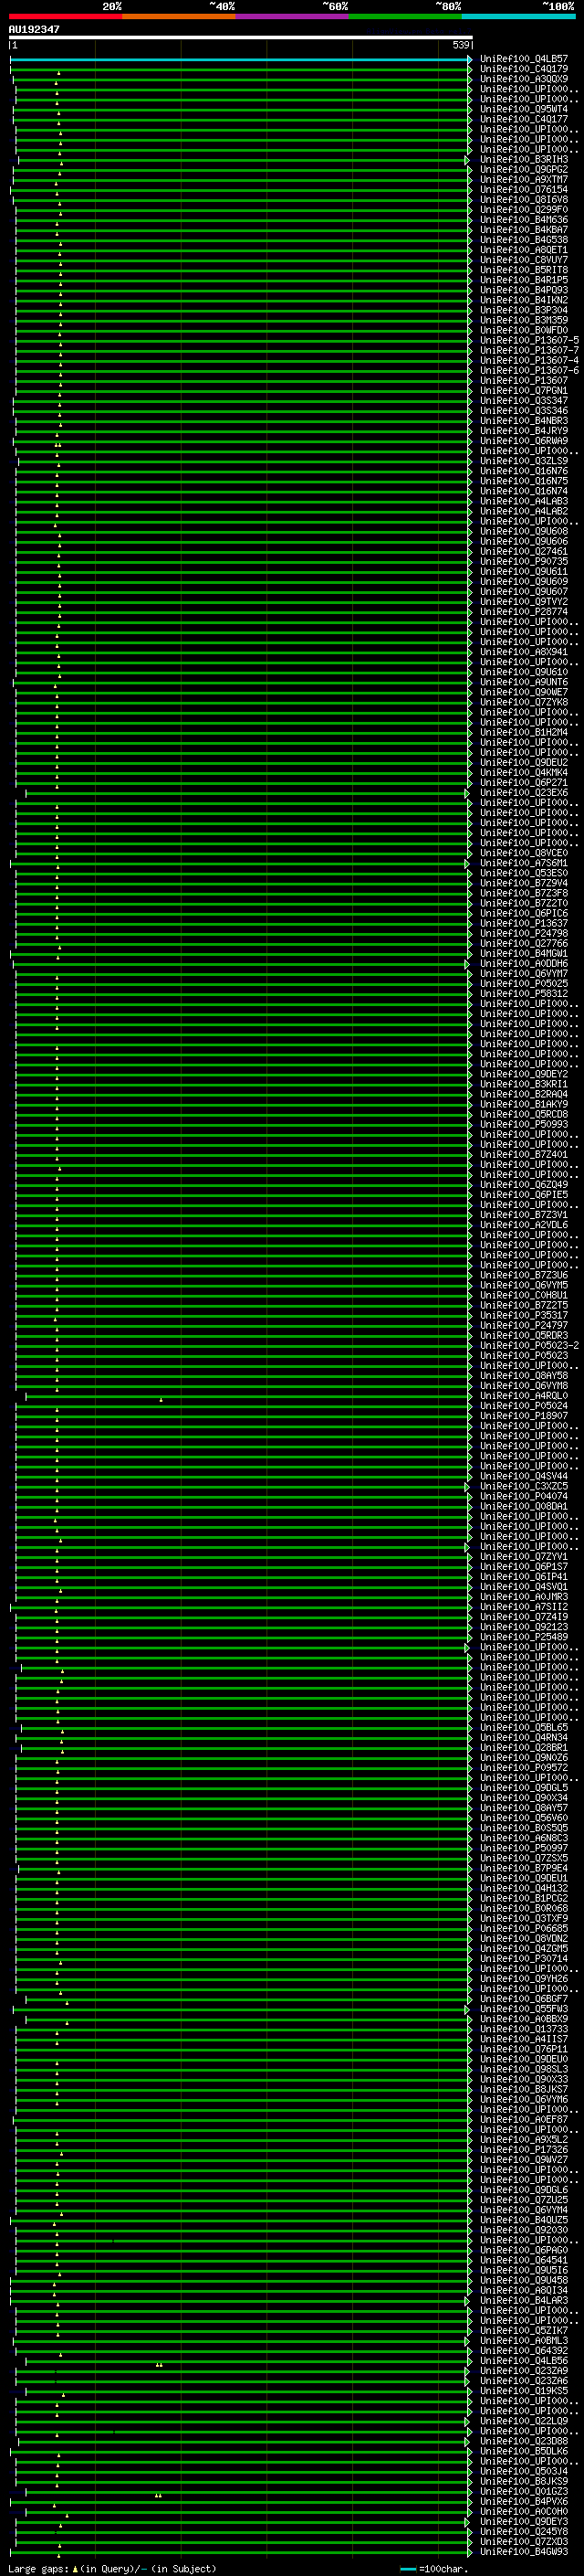The height and width of the screenshot is (2576, 584).
Task: Click the green ~80% legend segment
Action: point(405,16)
